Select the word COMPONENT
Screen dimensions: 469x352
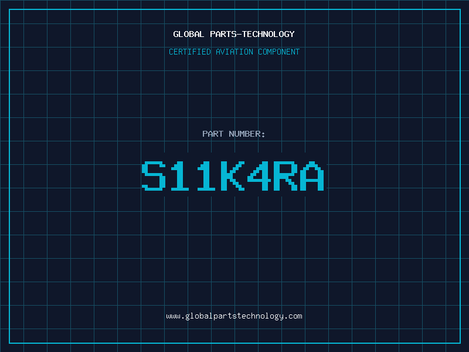click(x=279, y=52)
